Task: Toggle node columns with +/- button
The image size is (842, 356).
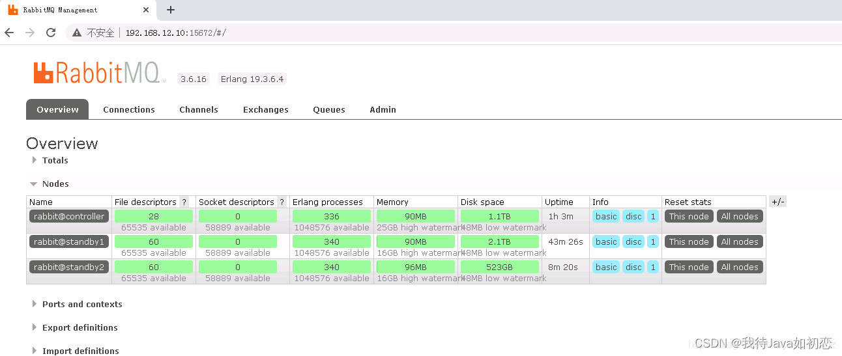Action: point(778,202)
